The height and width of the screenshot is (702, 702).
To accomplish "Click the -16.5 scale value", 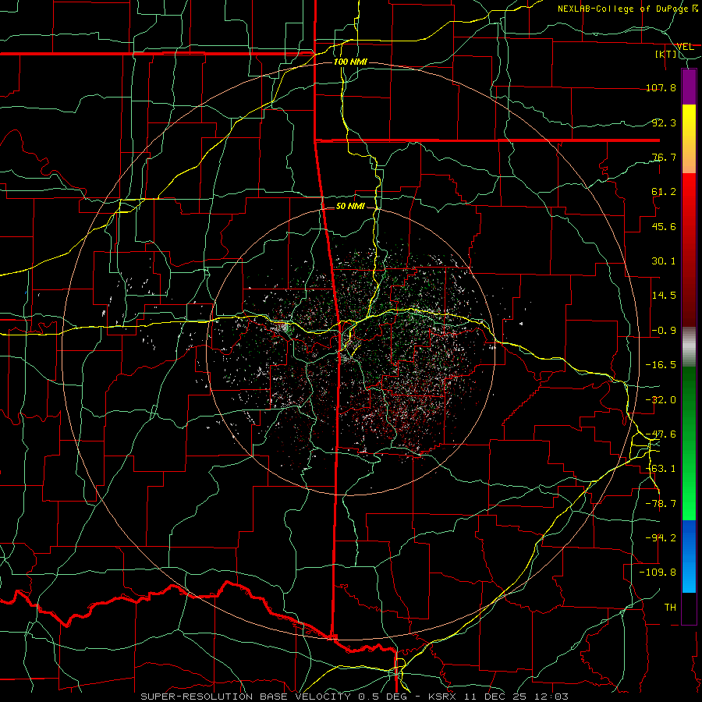I will point(661,365).
